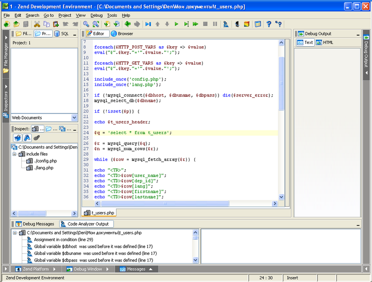Minimize the Debug Output panel
The width and height of the screenshot is (372, 282).
358,35
